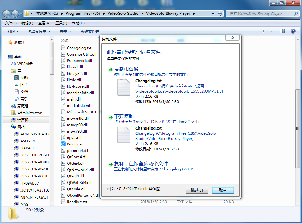Click the file list scroll up arrow
Image resolution: width=302 pixels, height=223 pixels.
point(298,39)
